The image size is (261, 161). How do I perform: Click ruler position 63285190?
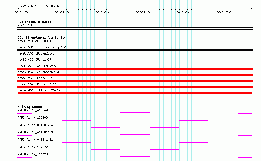tap(21, 12)
